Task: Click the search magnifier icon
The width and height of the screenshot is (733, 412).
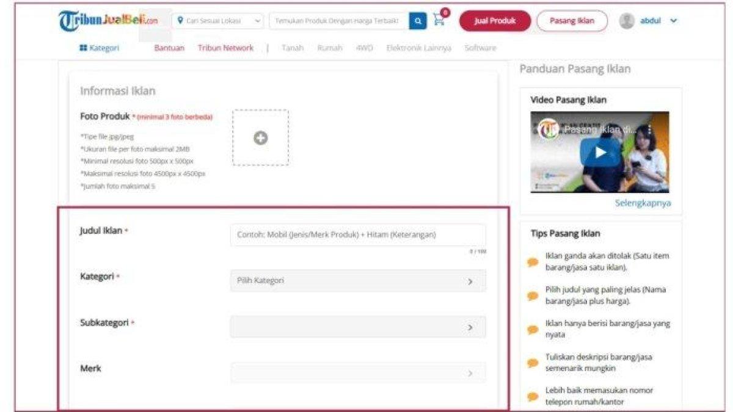Action: click(418, 21)
